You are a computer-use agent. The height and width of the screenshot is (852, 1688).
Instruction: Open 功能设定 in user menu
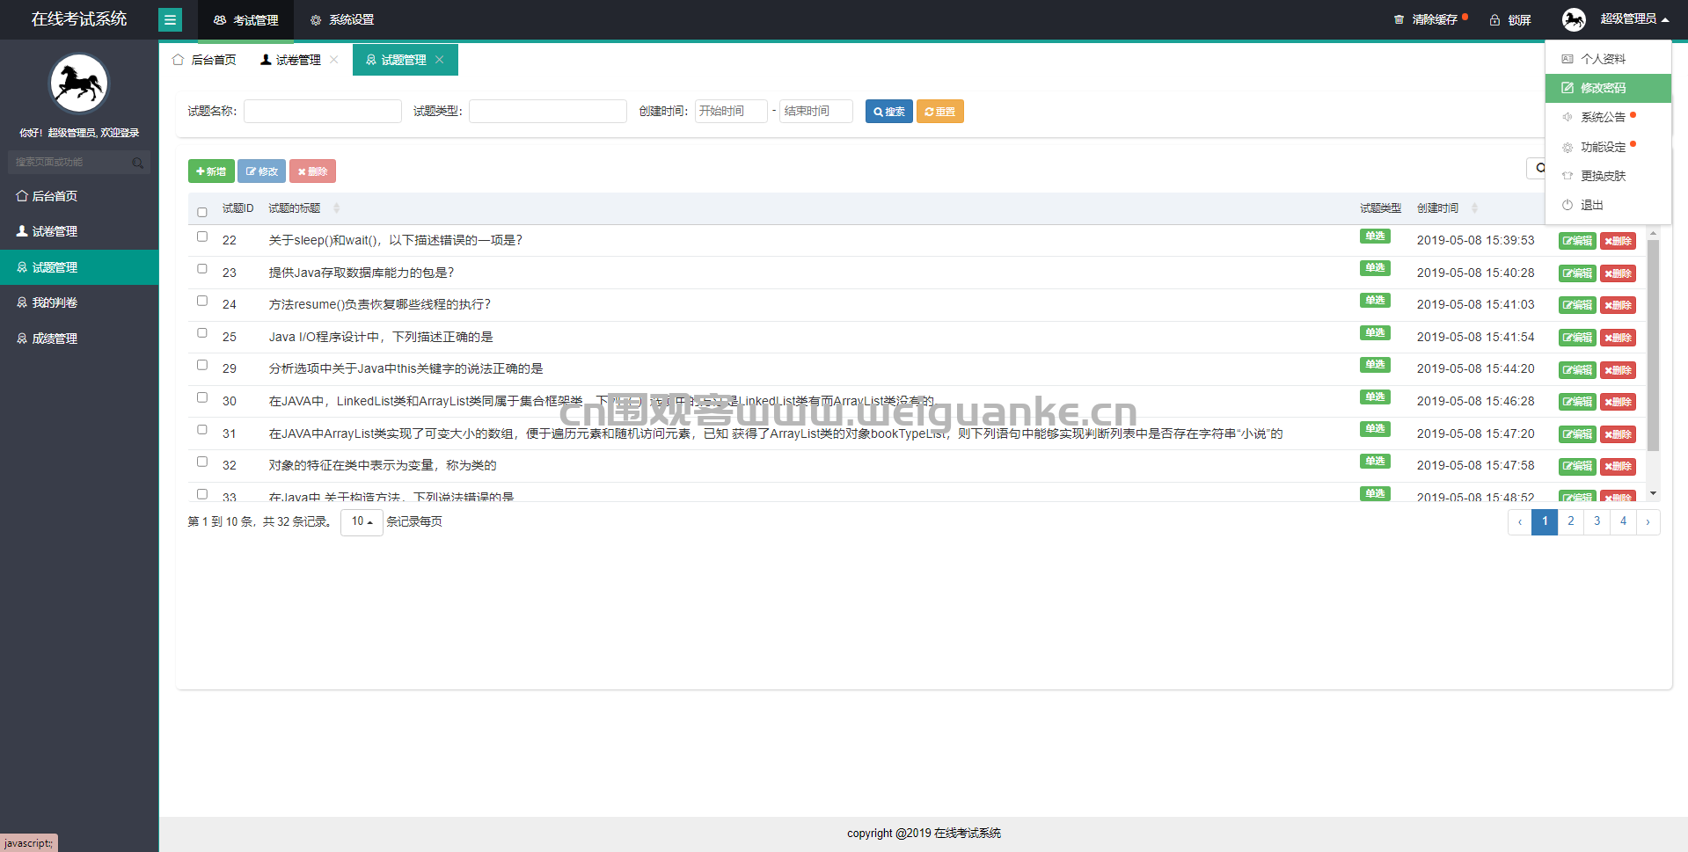pyautogui.click(x=1608, y=147)
